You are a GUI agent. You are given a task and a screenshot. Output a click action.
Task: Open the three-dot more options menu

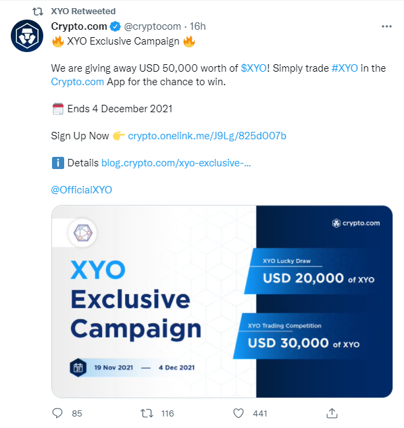[386, 26]
